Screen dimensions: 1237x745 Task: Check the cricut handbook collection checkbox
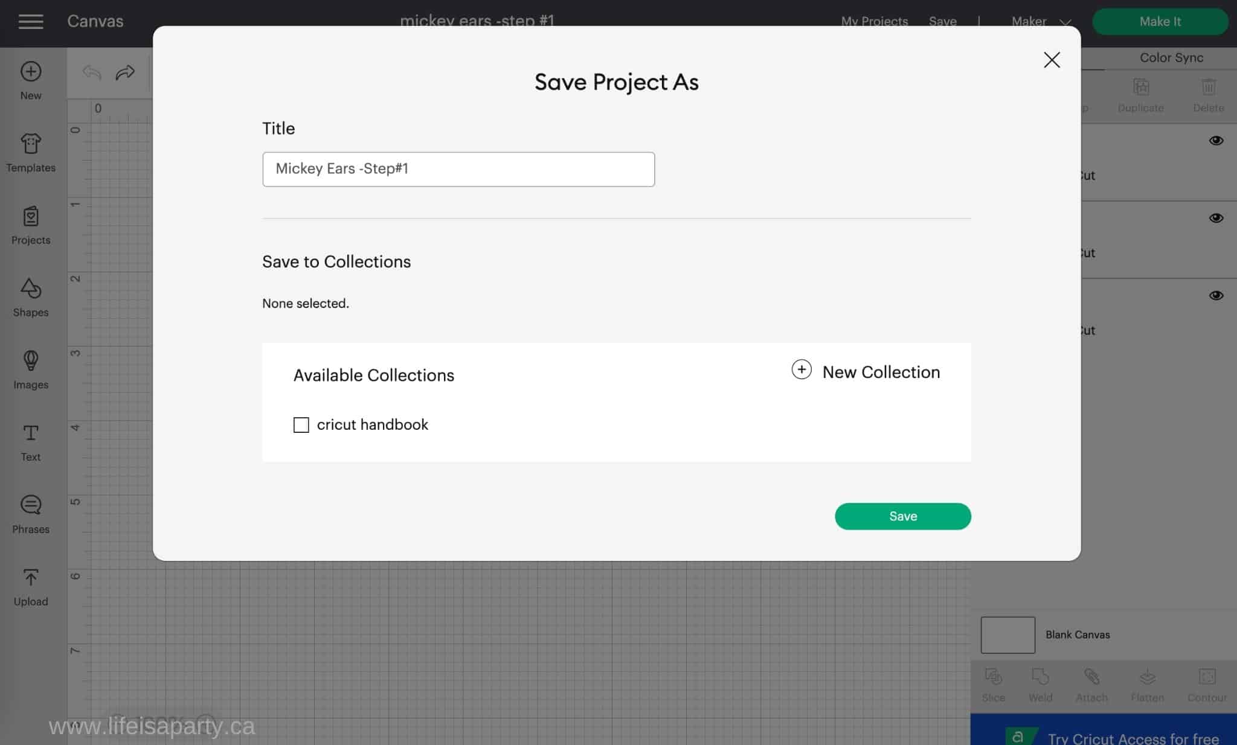[301, 425]
